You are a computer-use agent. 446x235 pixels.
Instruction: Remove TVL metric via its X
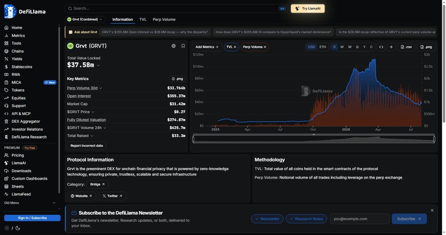coord(235,47)
